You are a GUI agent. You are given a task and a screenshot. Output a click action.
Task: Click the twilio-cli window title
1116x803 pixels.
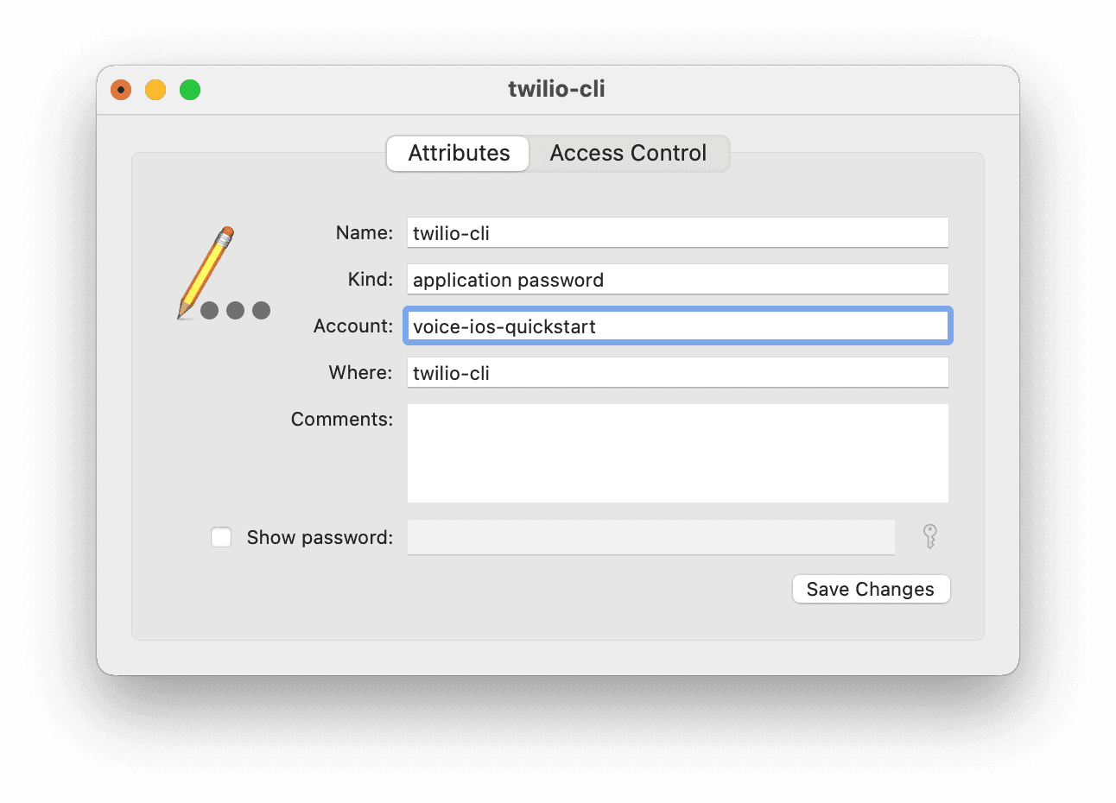[x=557, y=89]
